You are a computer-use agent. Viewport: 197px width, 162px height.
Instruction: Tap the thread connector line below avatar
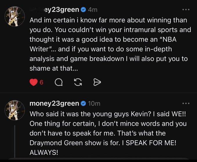click(x=15, y=141)
